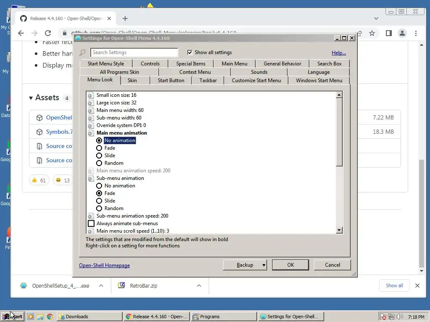
Task: Open the browser tab search chevron
Action: click(x=376, y=18)
